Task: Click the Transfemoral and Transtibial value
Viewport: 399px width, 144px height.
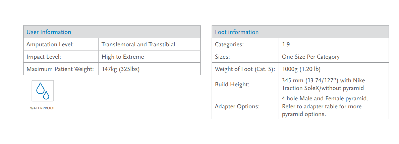Action: point(138,44)
